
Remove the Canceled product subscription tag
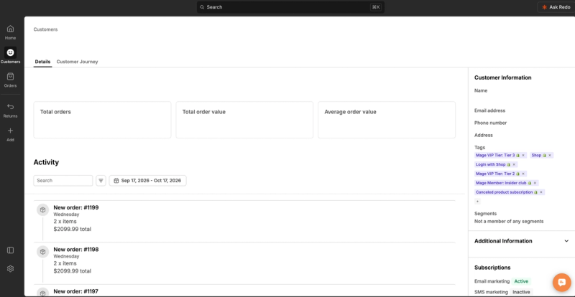click(541, 192)
